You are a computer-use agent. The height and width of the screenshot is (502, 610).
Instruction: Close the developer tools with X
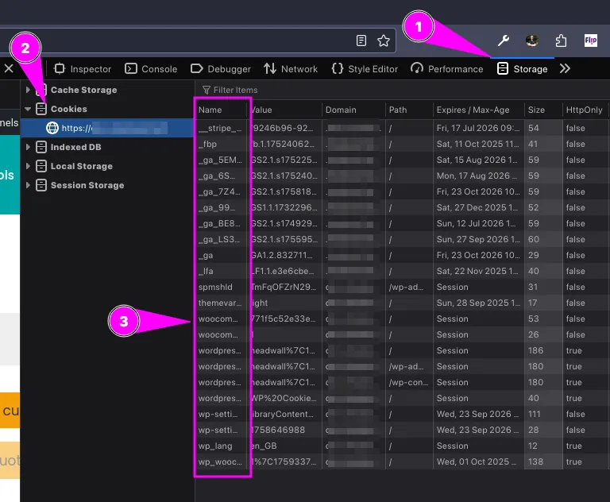(x=9, y=69)
